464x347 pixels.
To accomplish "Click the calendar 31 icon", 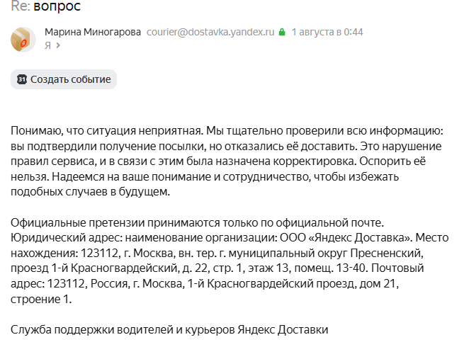I will [22, 79].
